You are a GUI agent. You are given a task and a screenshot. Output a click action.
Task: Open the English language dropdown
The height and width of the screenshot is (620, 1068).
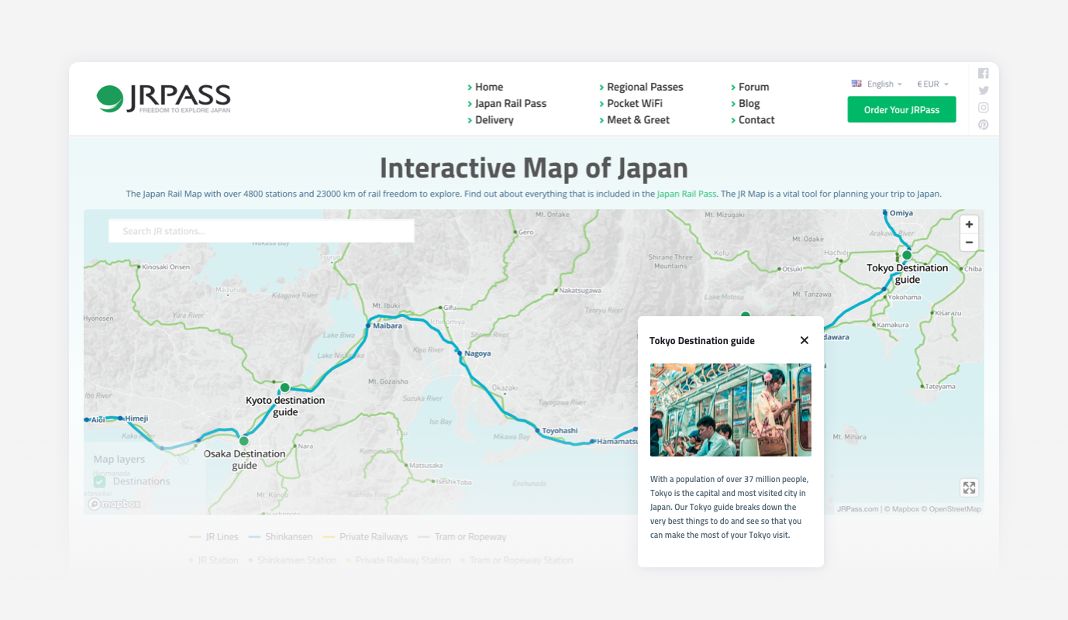pyautogui.click(x=877, y=84)
